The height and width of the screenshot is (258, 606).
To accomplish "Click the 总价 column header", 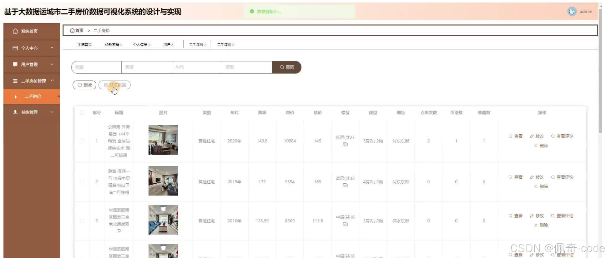I will coord(318,113).
